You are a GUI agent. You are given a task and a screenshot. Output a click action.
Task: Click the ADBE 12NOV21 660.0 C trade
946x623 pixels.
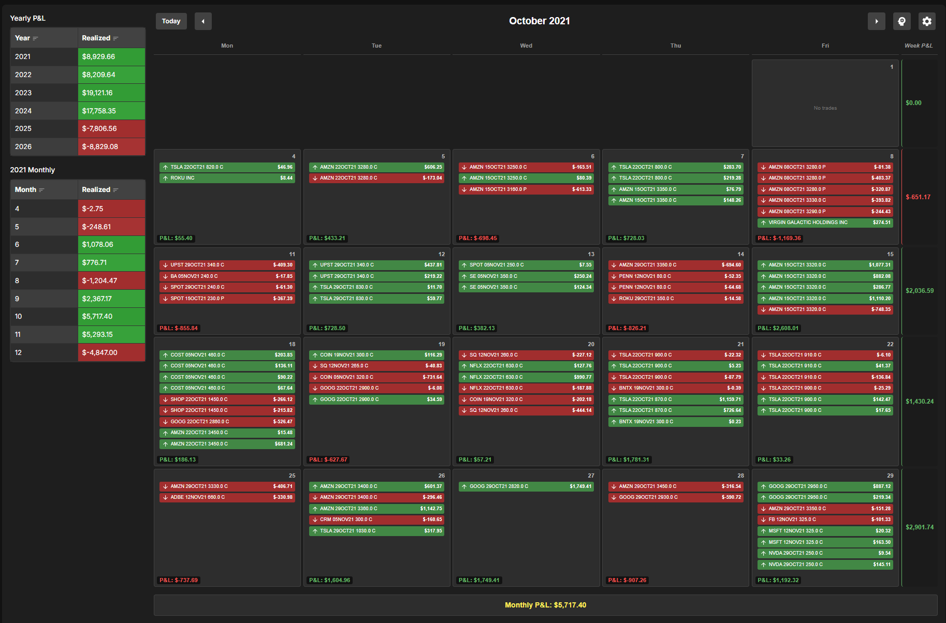(227, 497)
